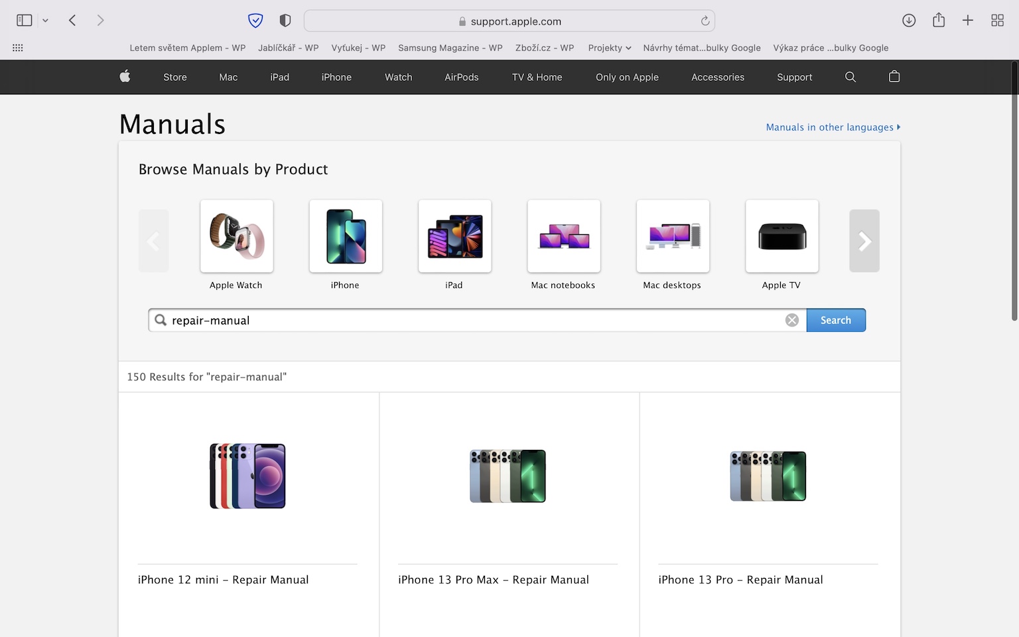Open the TV & Home navigation item
Image resolution: width=1019 pixels, height=637 pixels.
(537, 77)
